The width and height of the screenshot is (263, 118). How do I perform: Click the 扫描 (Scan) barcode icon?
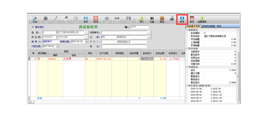pos(152,20)
